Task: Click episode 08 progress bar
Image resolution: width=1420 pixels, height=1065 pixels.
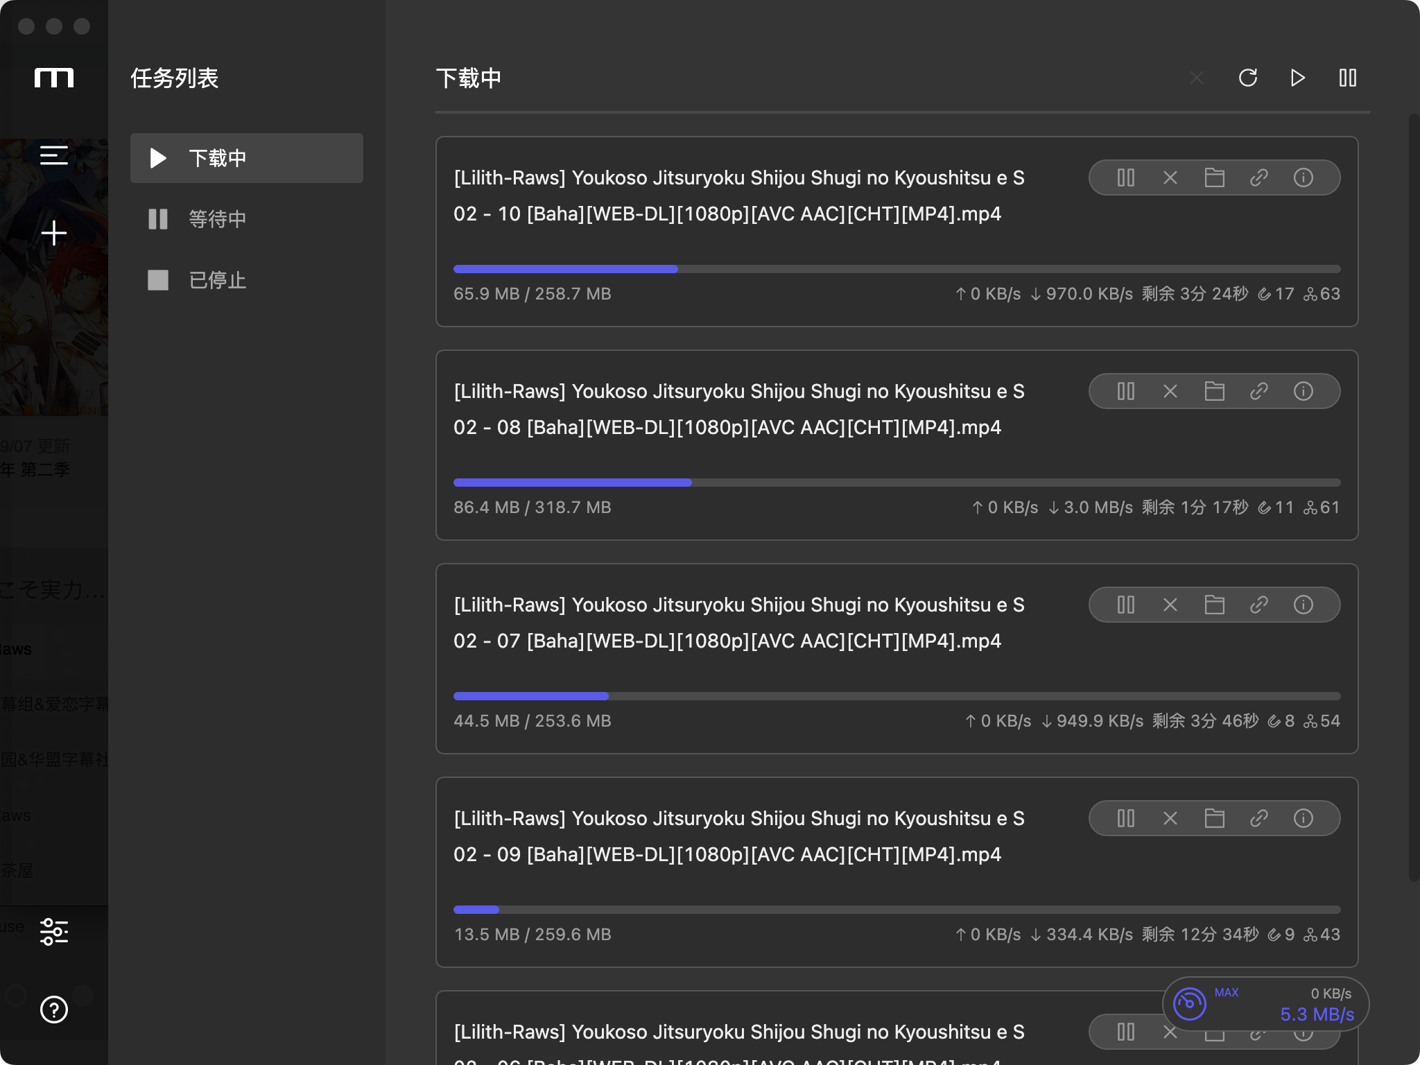Action: click(x=897, y=483)
